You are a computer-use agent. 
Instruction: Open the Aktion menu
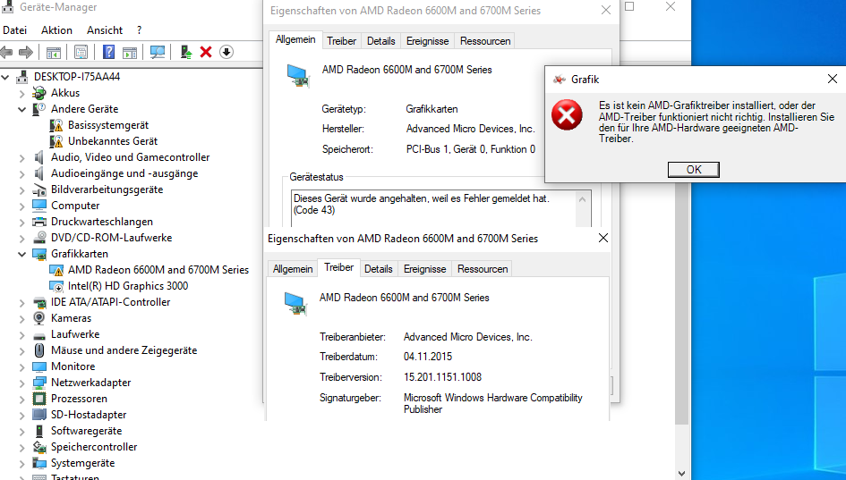click(56, 30)
